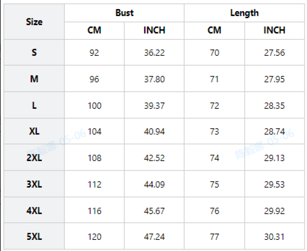
Task: Click the 2XL size row label
Action: pyautogui.click(x=34, y=158)
